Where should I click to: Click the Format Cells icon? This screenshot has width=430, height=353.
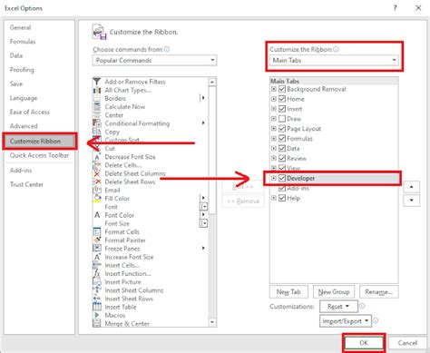[96, 231]
